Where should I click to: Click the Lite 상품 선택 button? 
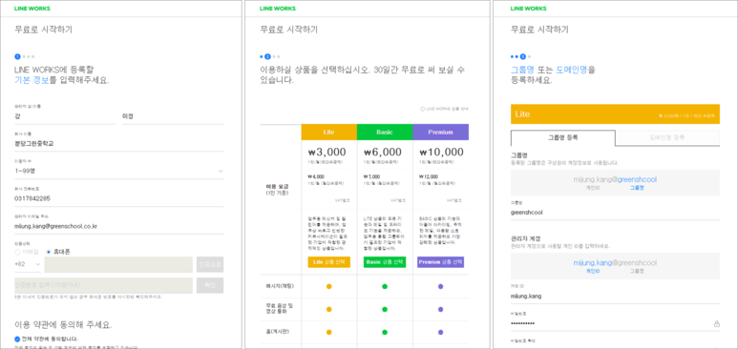pyautogui.click(x=329, y=262)
